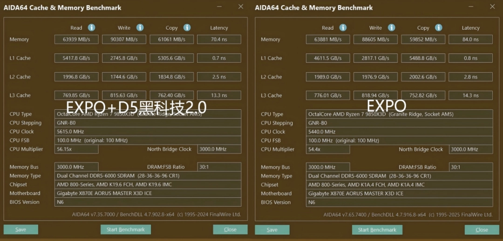Open Write info icon in right window
The width and height of the screenshot is (503, 241).
(391, 28)
